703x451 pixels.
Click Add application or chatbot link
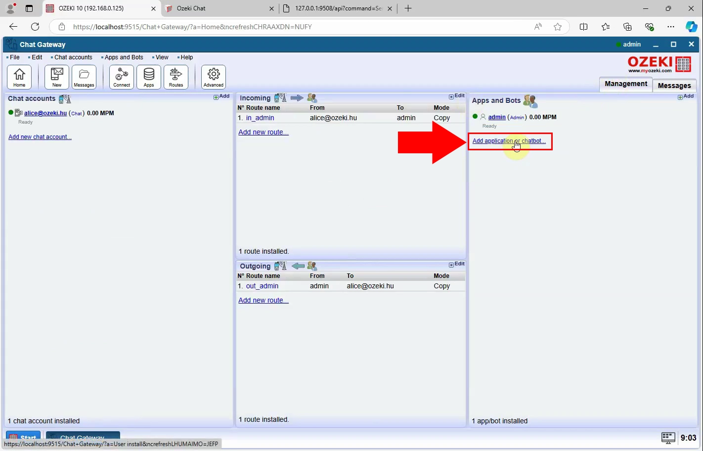509,141
